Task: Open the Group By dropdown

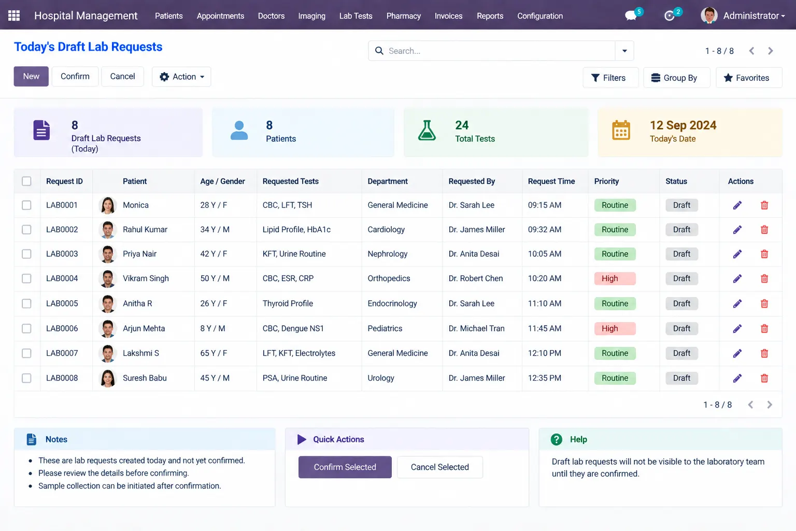Action: click(x=676, y=78)
